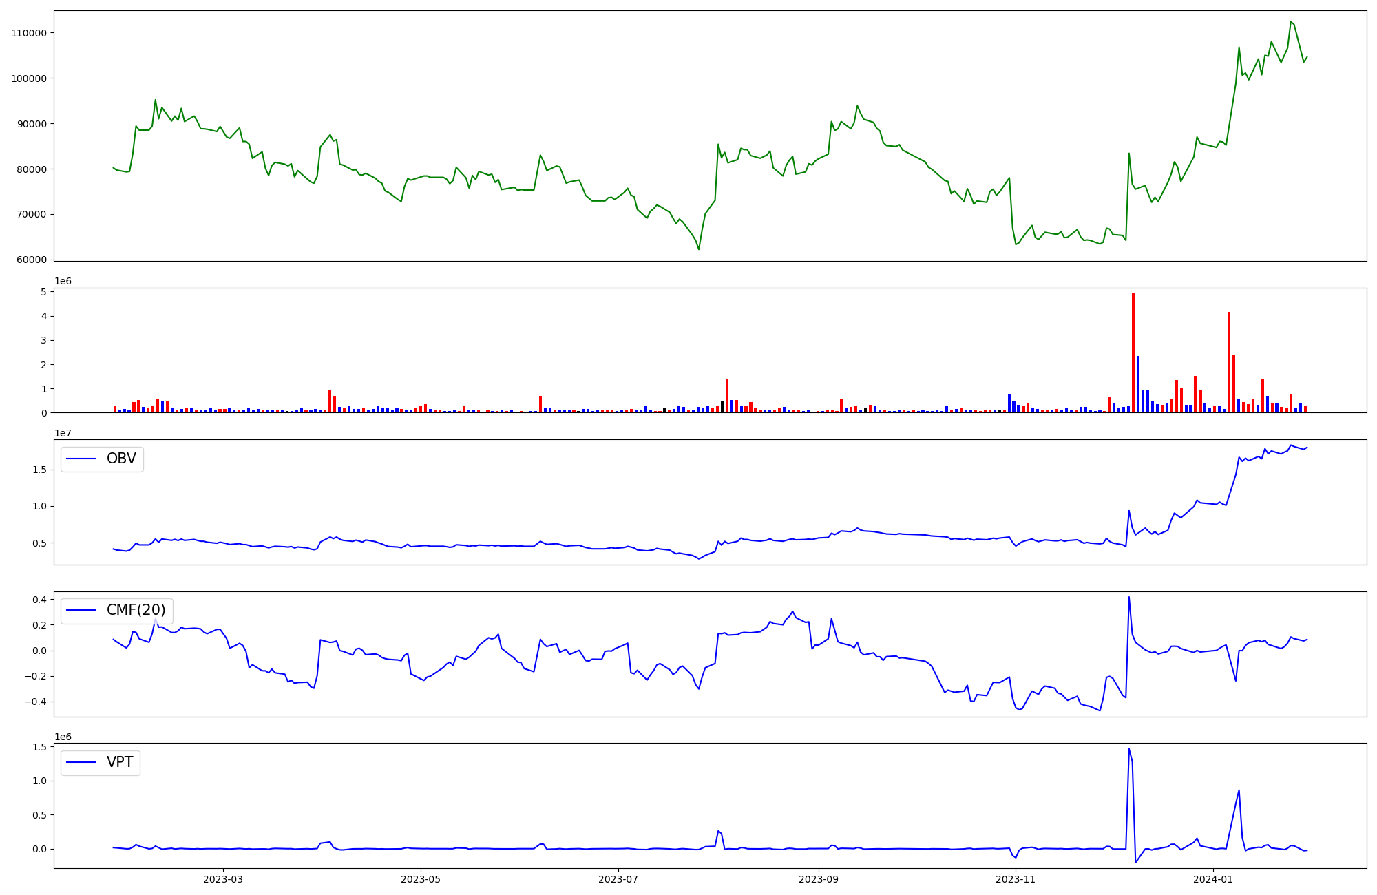
Task: Click the 2024-01 x-axis date label
Action: pos(1213,879)
